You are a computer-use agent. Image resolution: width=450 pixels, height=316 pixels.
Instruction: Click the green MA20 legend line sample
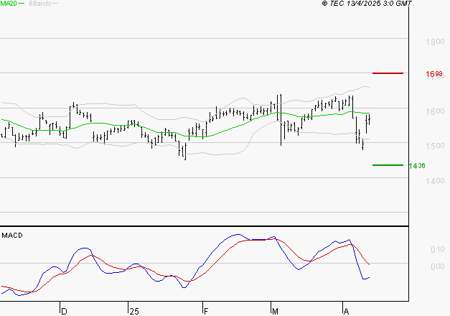21,4
